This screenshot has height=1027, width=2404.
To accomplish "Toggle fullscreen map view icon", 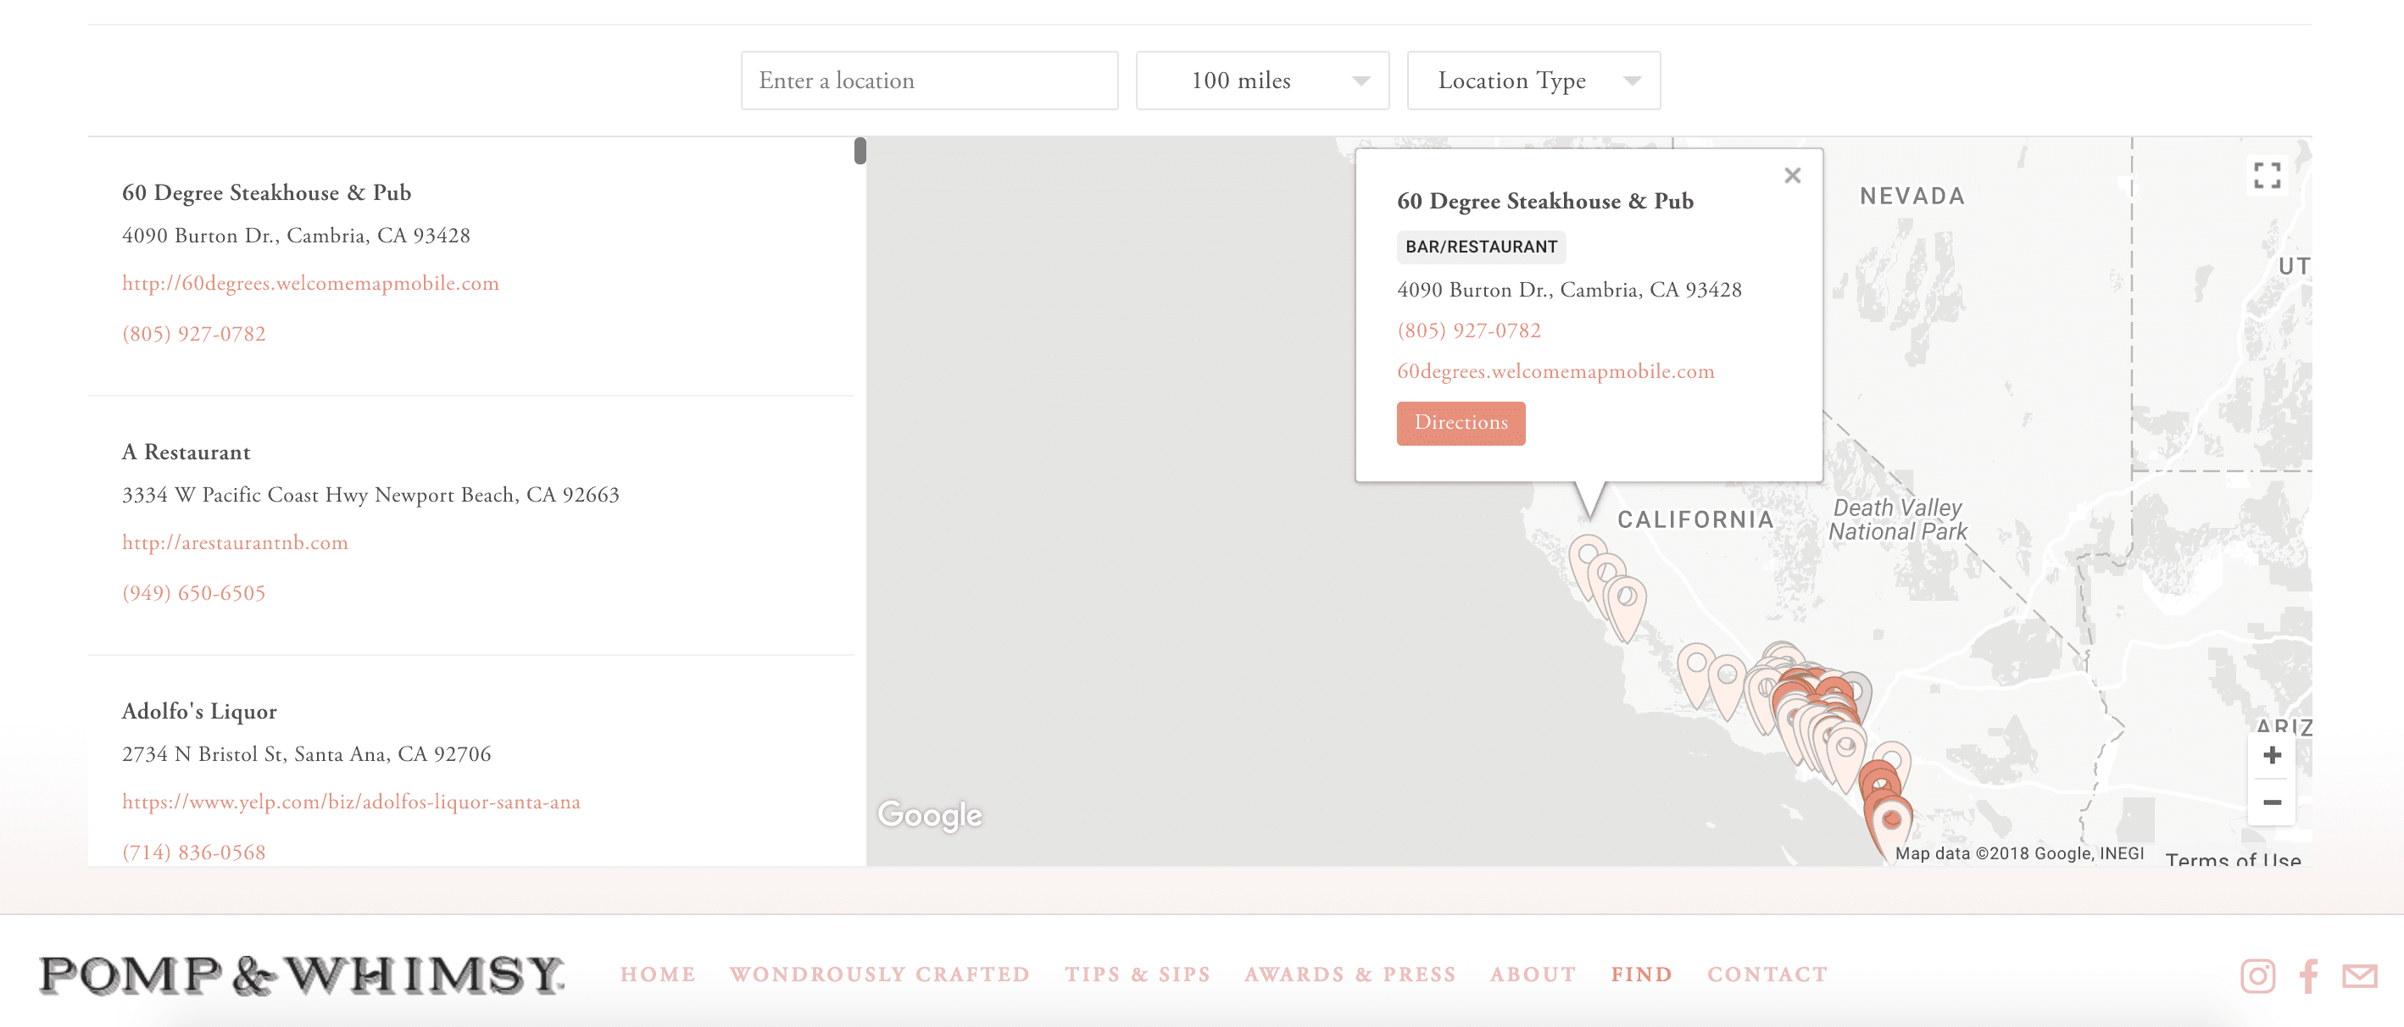I will [x=2267, y=175].
